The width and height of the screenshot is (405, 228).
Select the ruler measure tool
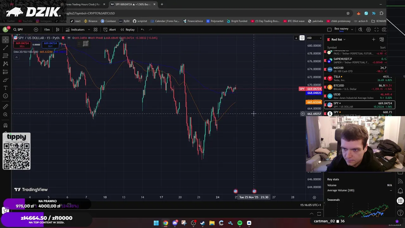click(x=5, y=107)
